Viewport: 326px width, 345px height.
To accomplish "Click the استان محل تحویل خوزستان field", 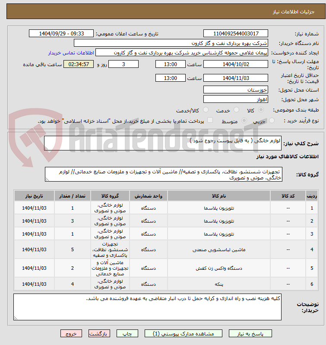I will [236, 90].
